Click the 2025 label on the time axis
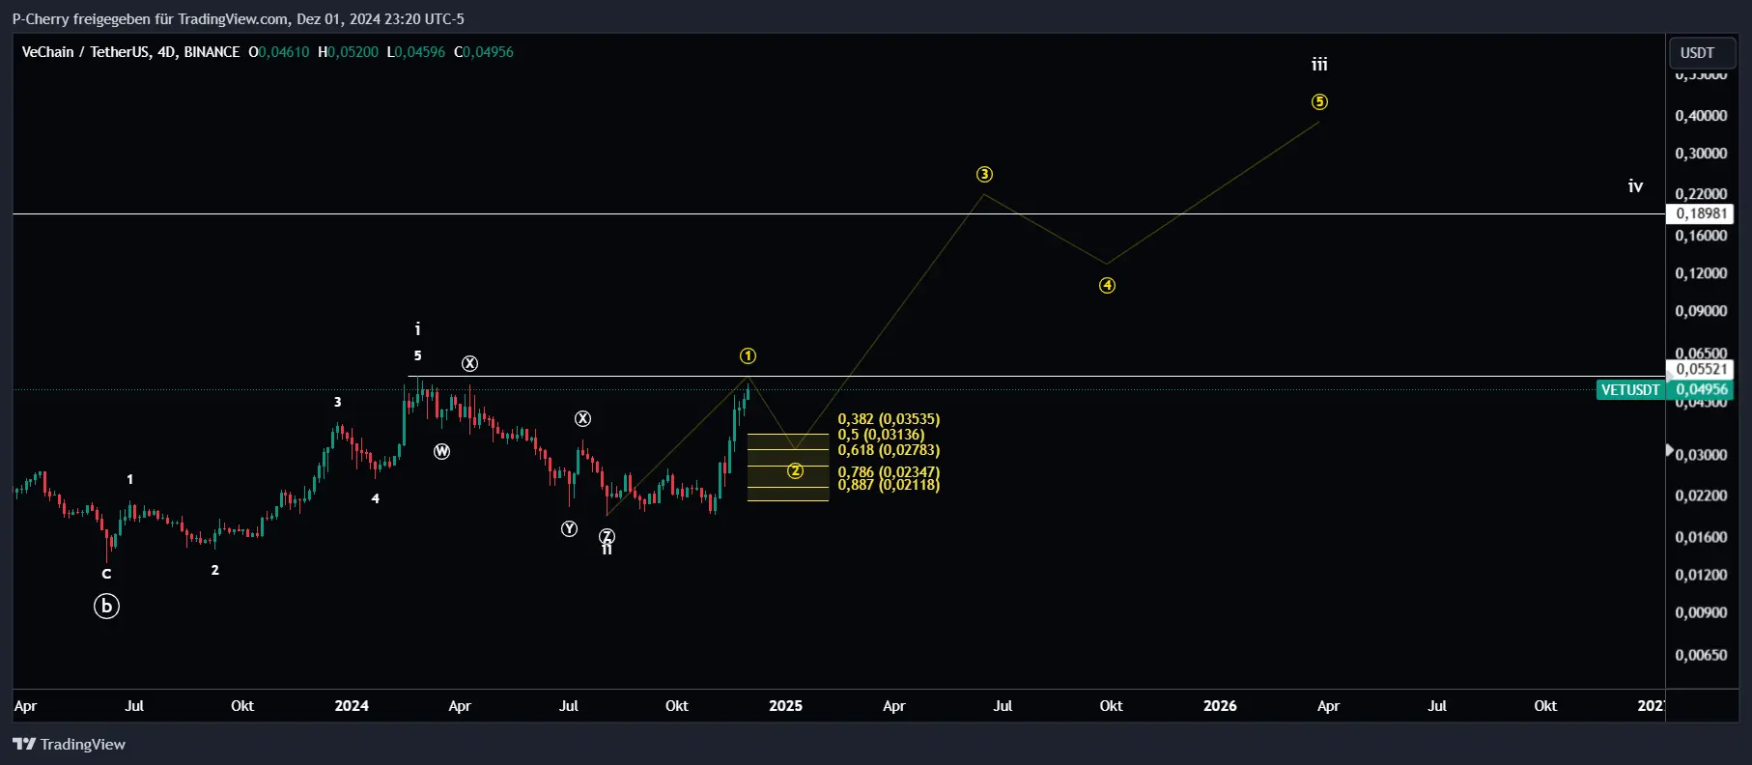 point(785,706)
